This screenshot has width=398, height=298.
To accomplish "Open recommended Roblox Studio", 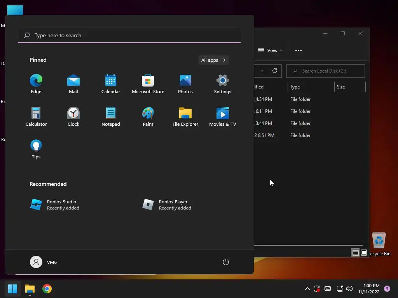I will coord(55,205).
